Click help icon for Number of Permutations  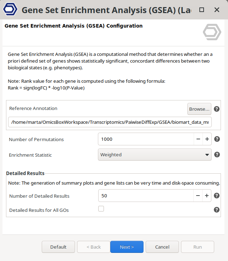pos(217,139)
